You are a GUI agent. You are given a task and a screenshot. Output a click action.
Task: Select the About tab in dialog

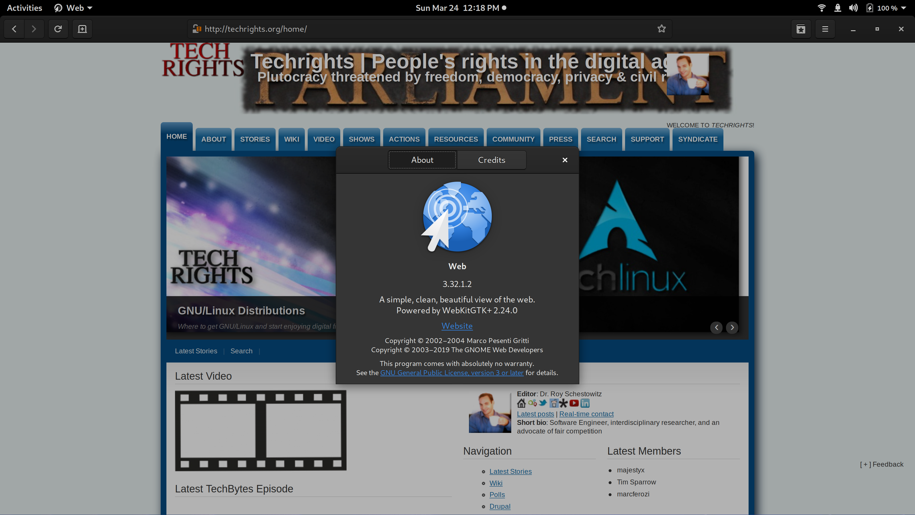[422, 160]
